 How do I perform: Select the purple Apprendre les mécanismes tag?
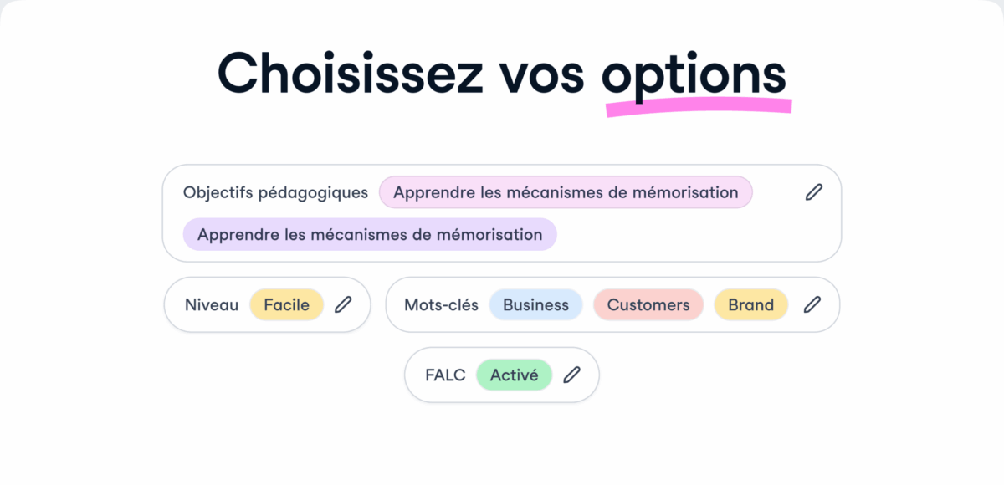click(370, 234)
